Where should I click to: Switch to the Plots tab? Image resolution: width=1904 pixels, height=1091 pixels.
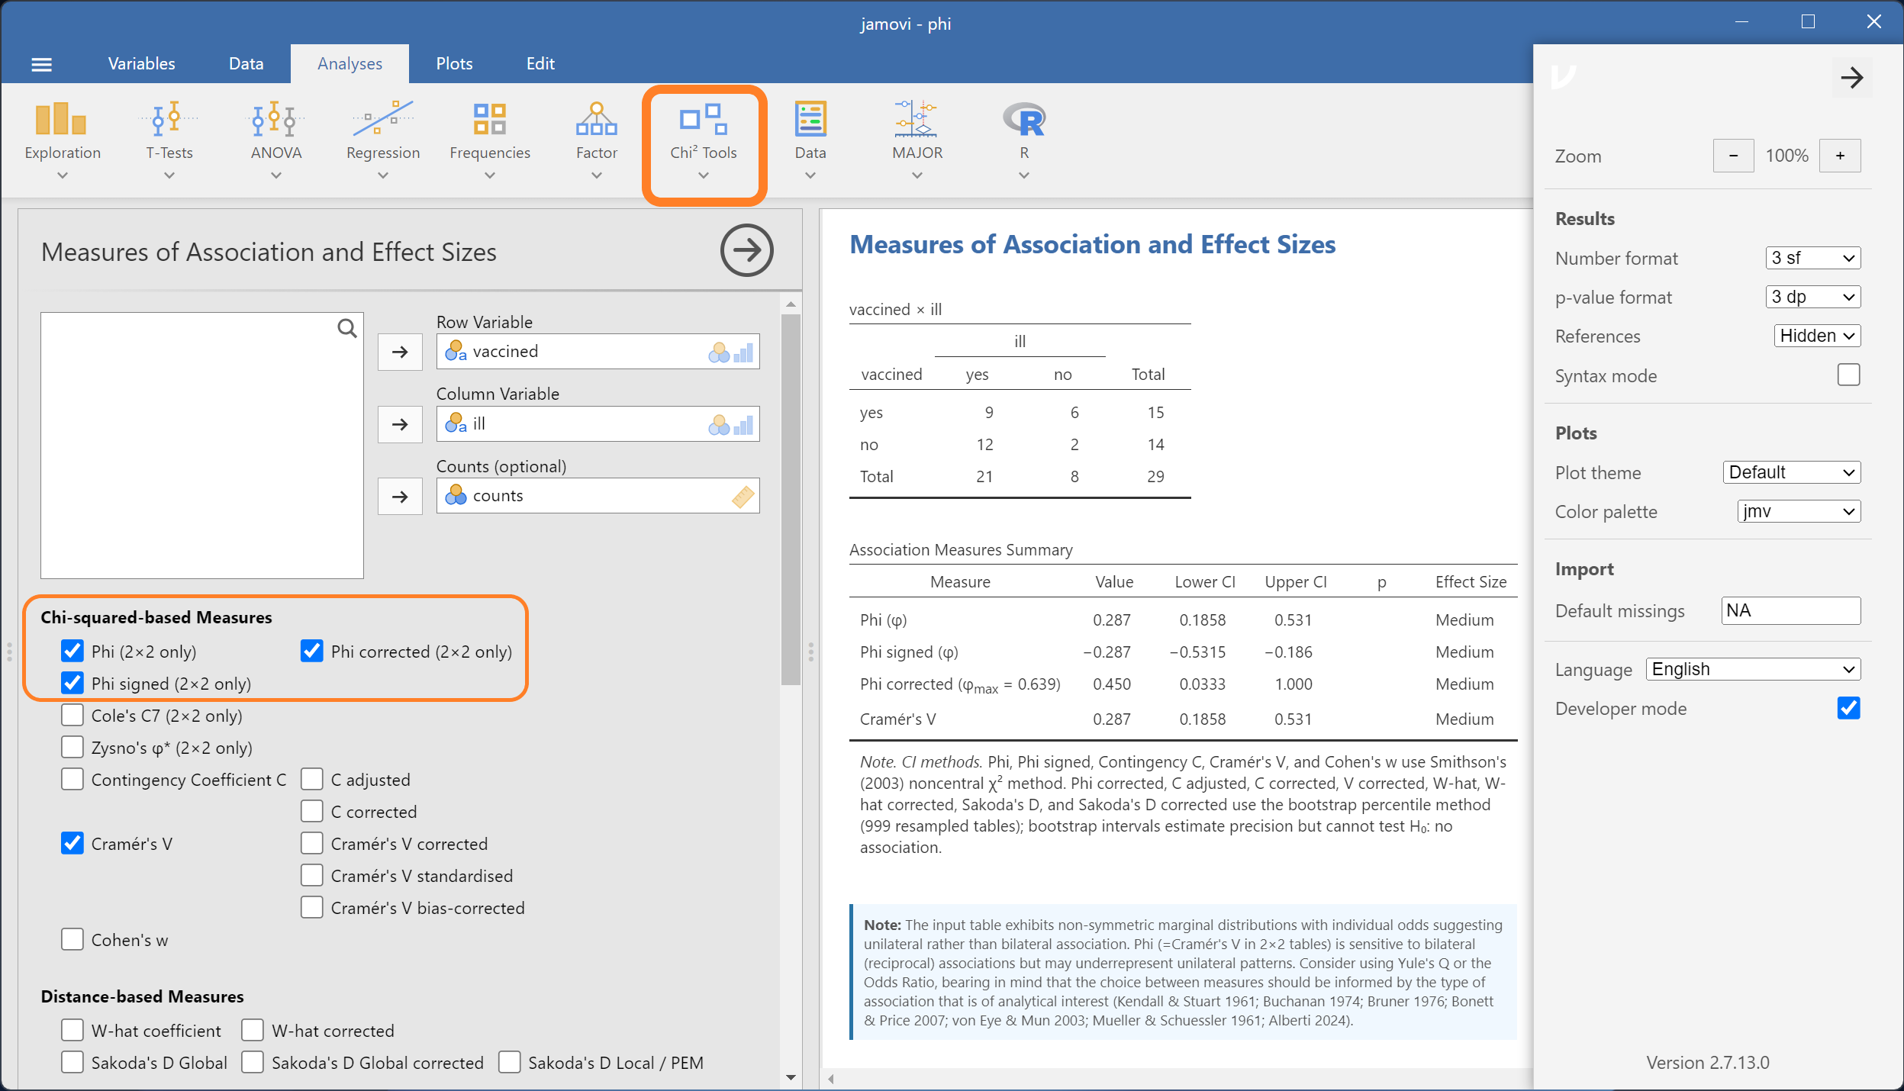(454, 64)
